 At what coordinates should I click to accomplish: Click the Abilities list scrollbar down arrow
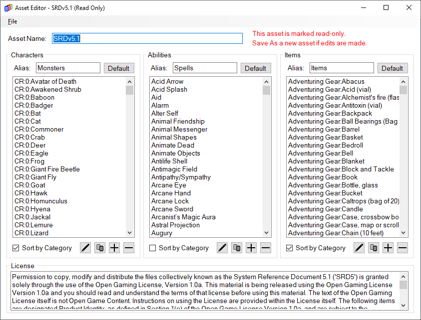pos(266,233)
